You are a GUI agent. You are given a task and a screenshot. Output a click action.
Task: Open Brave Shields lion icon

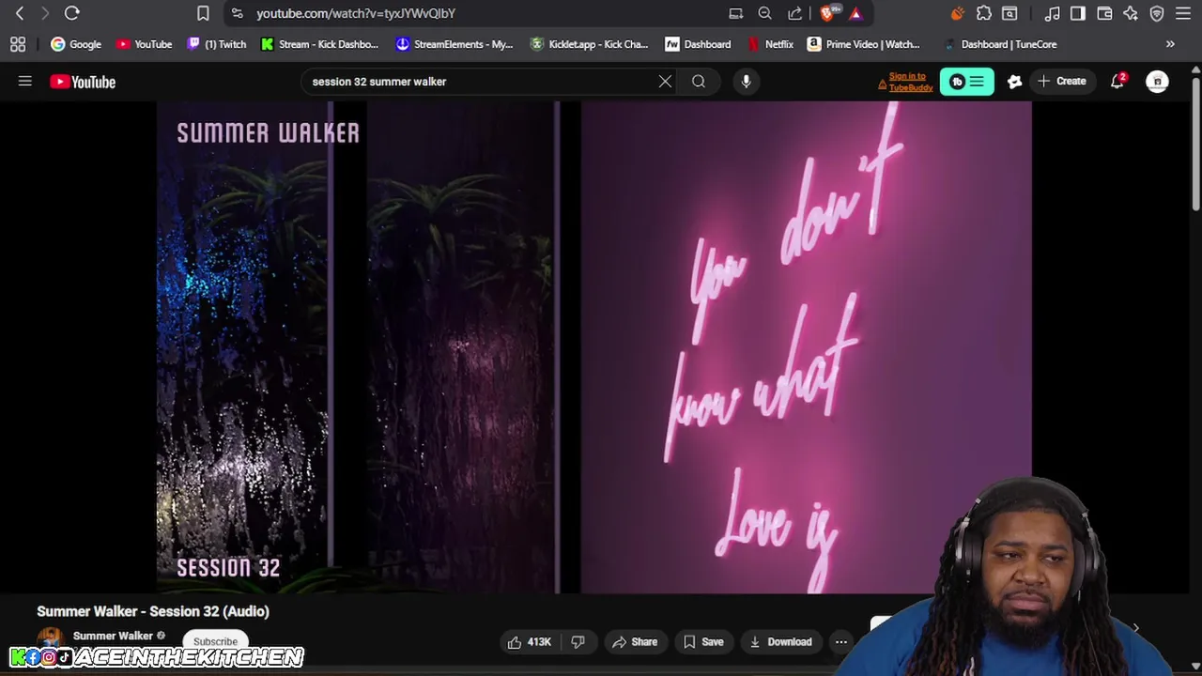827,13
